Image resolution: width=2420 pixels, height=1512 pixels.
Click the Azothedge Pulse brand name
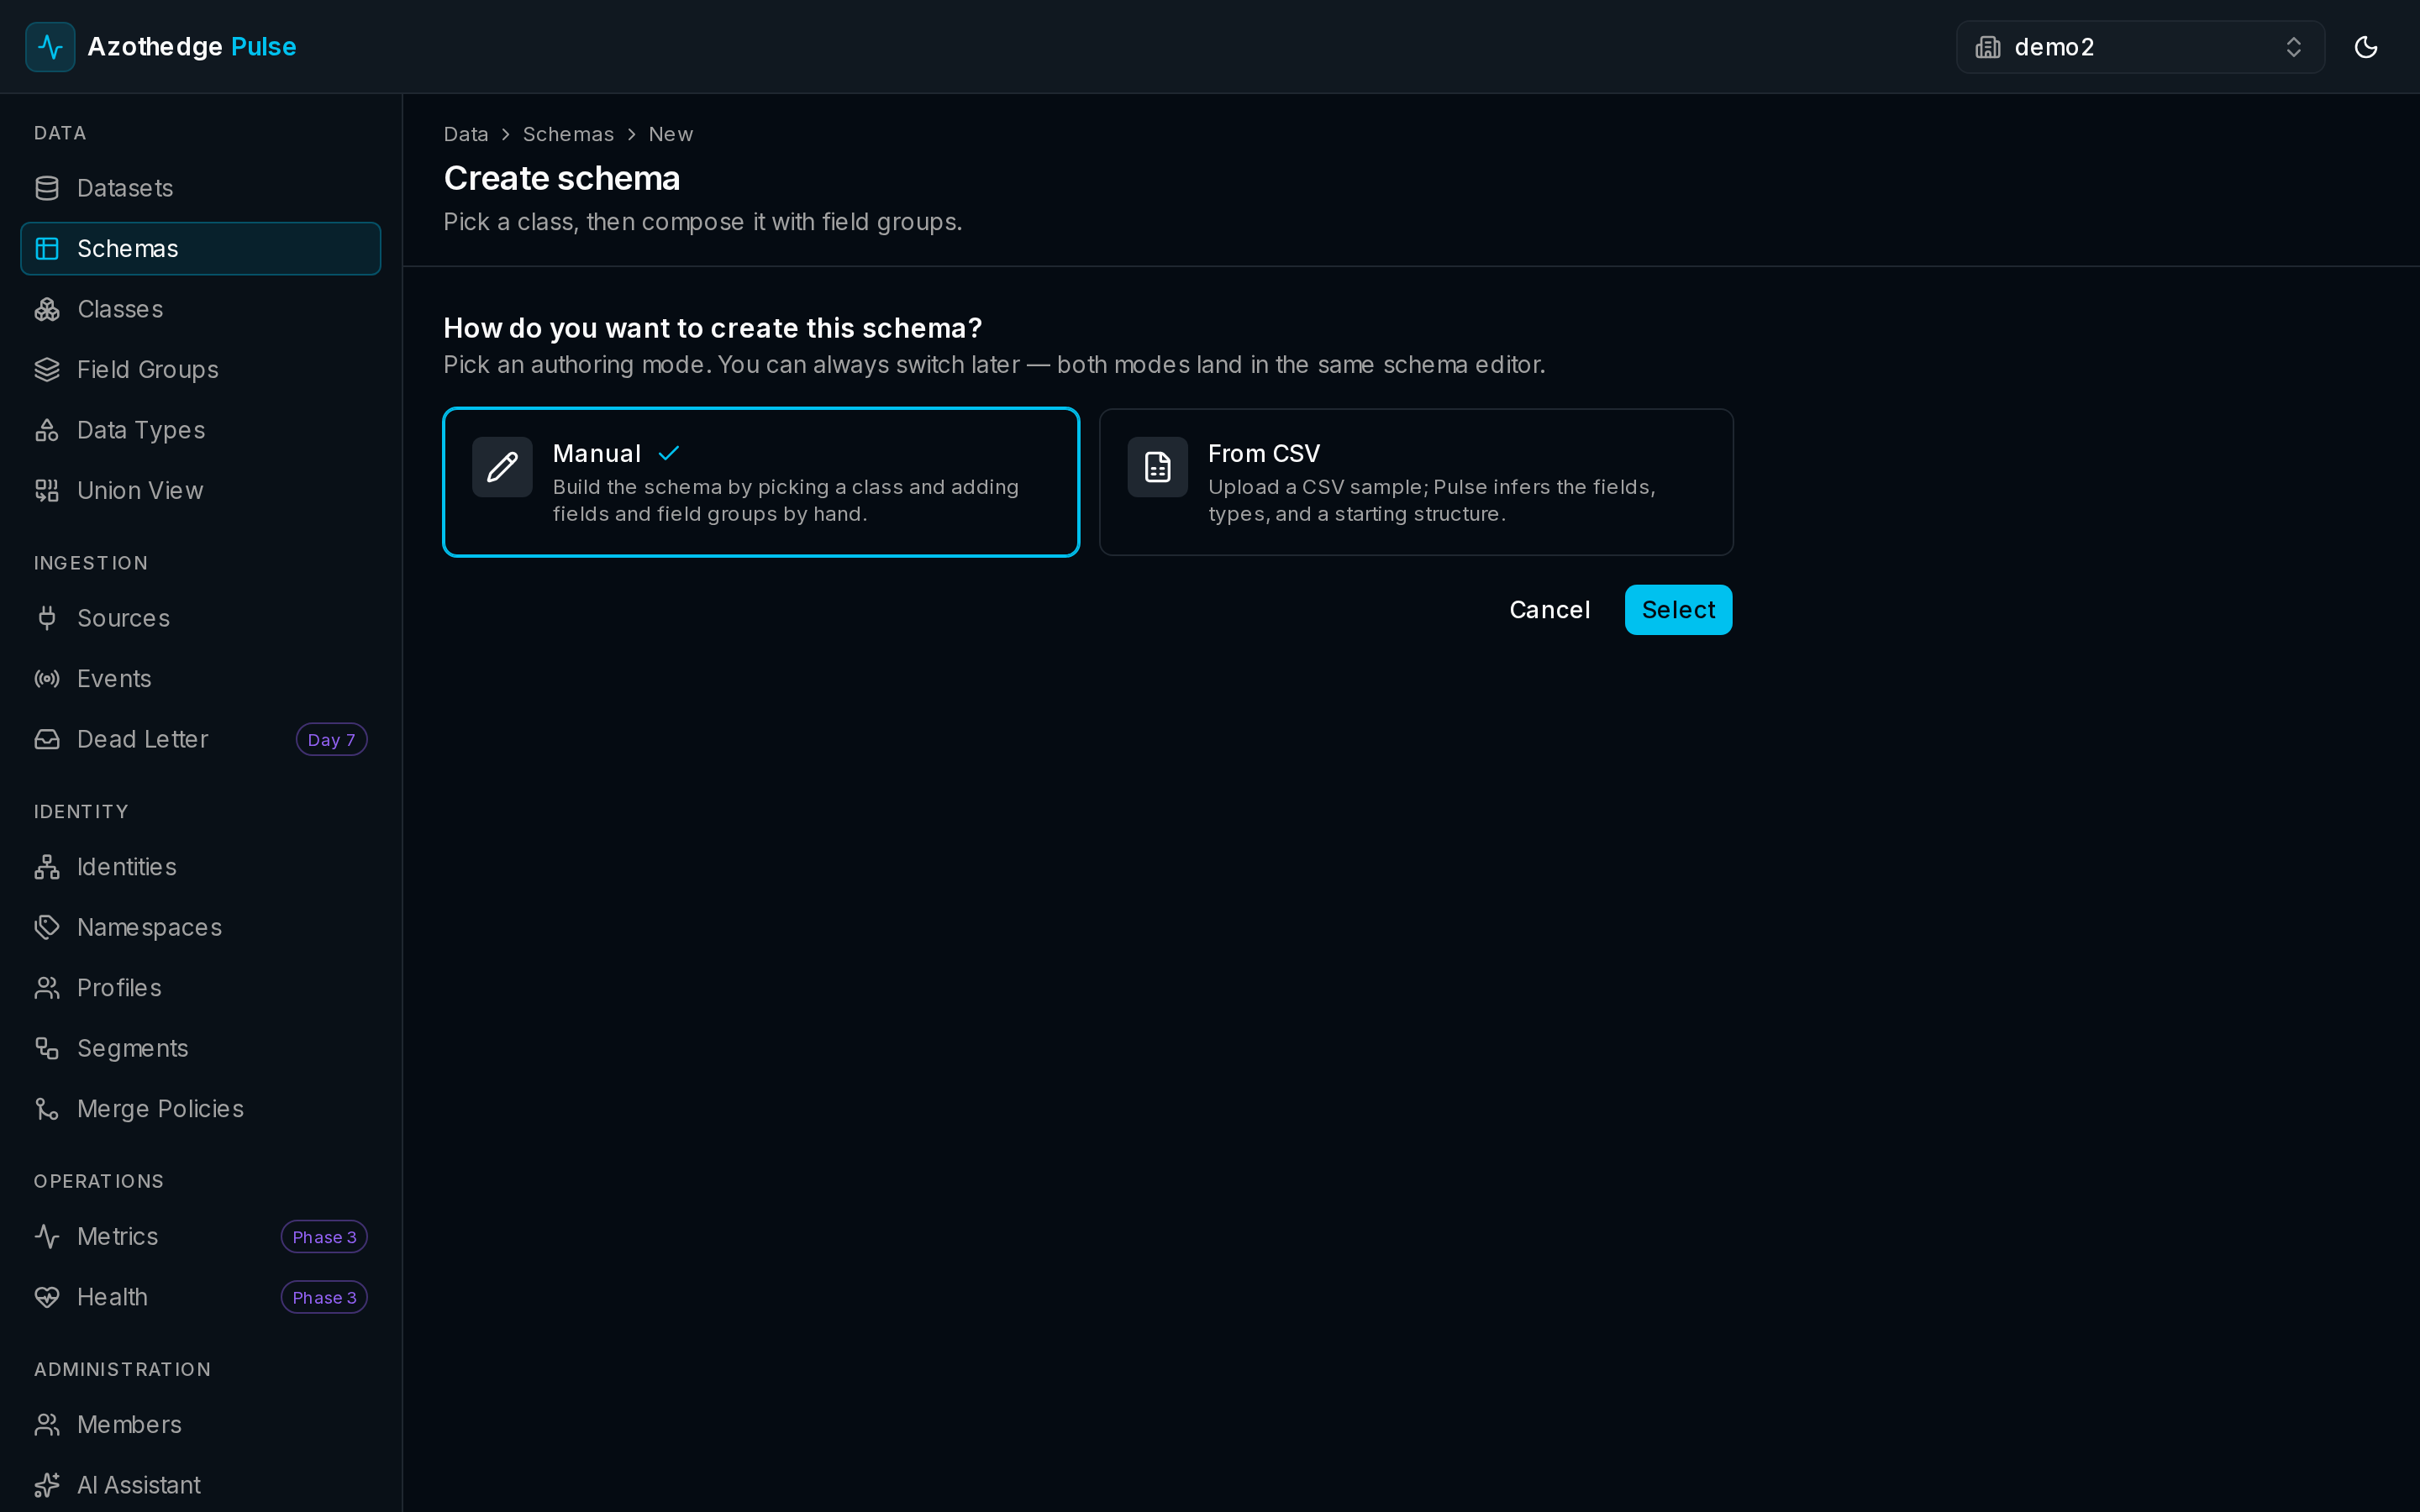click(x=192, y=47)
